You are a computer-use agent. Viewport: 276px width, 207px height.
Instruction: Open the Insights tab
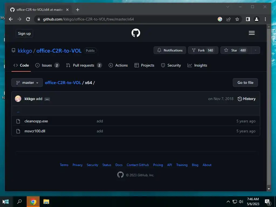click(x=197, y=65)
